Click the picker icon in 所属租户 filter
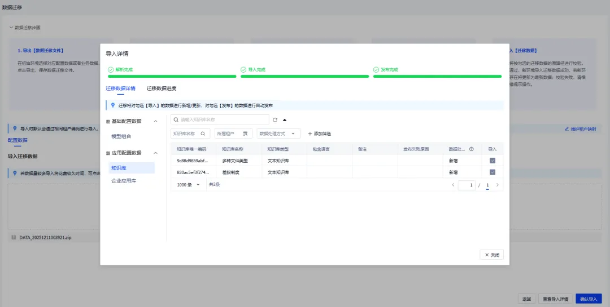 [x=245, y=134]
